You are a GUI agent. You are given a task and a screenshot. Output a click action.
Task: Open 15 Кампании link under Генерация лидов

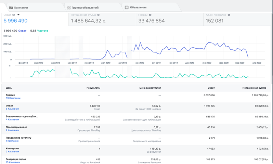pos(13,162)
